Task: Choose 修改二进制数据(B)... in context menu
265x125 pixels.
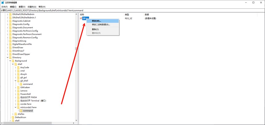Action: click(103, 25)
